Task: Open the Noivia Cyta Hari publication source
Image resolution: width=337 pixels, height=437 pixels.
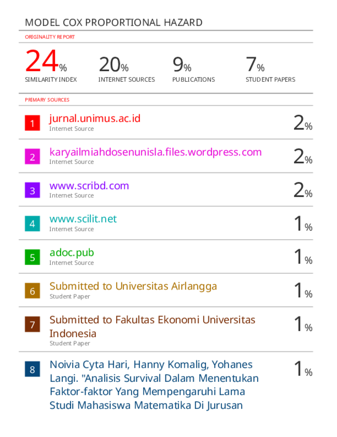Action: point(154,385)
